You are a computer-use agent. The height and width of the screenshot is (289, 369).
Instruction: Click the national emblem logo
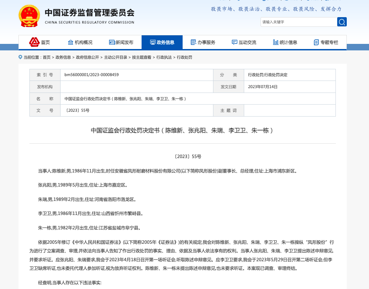pos(29,16)
